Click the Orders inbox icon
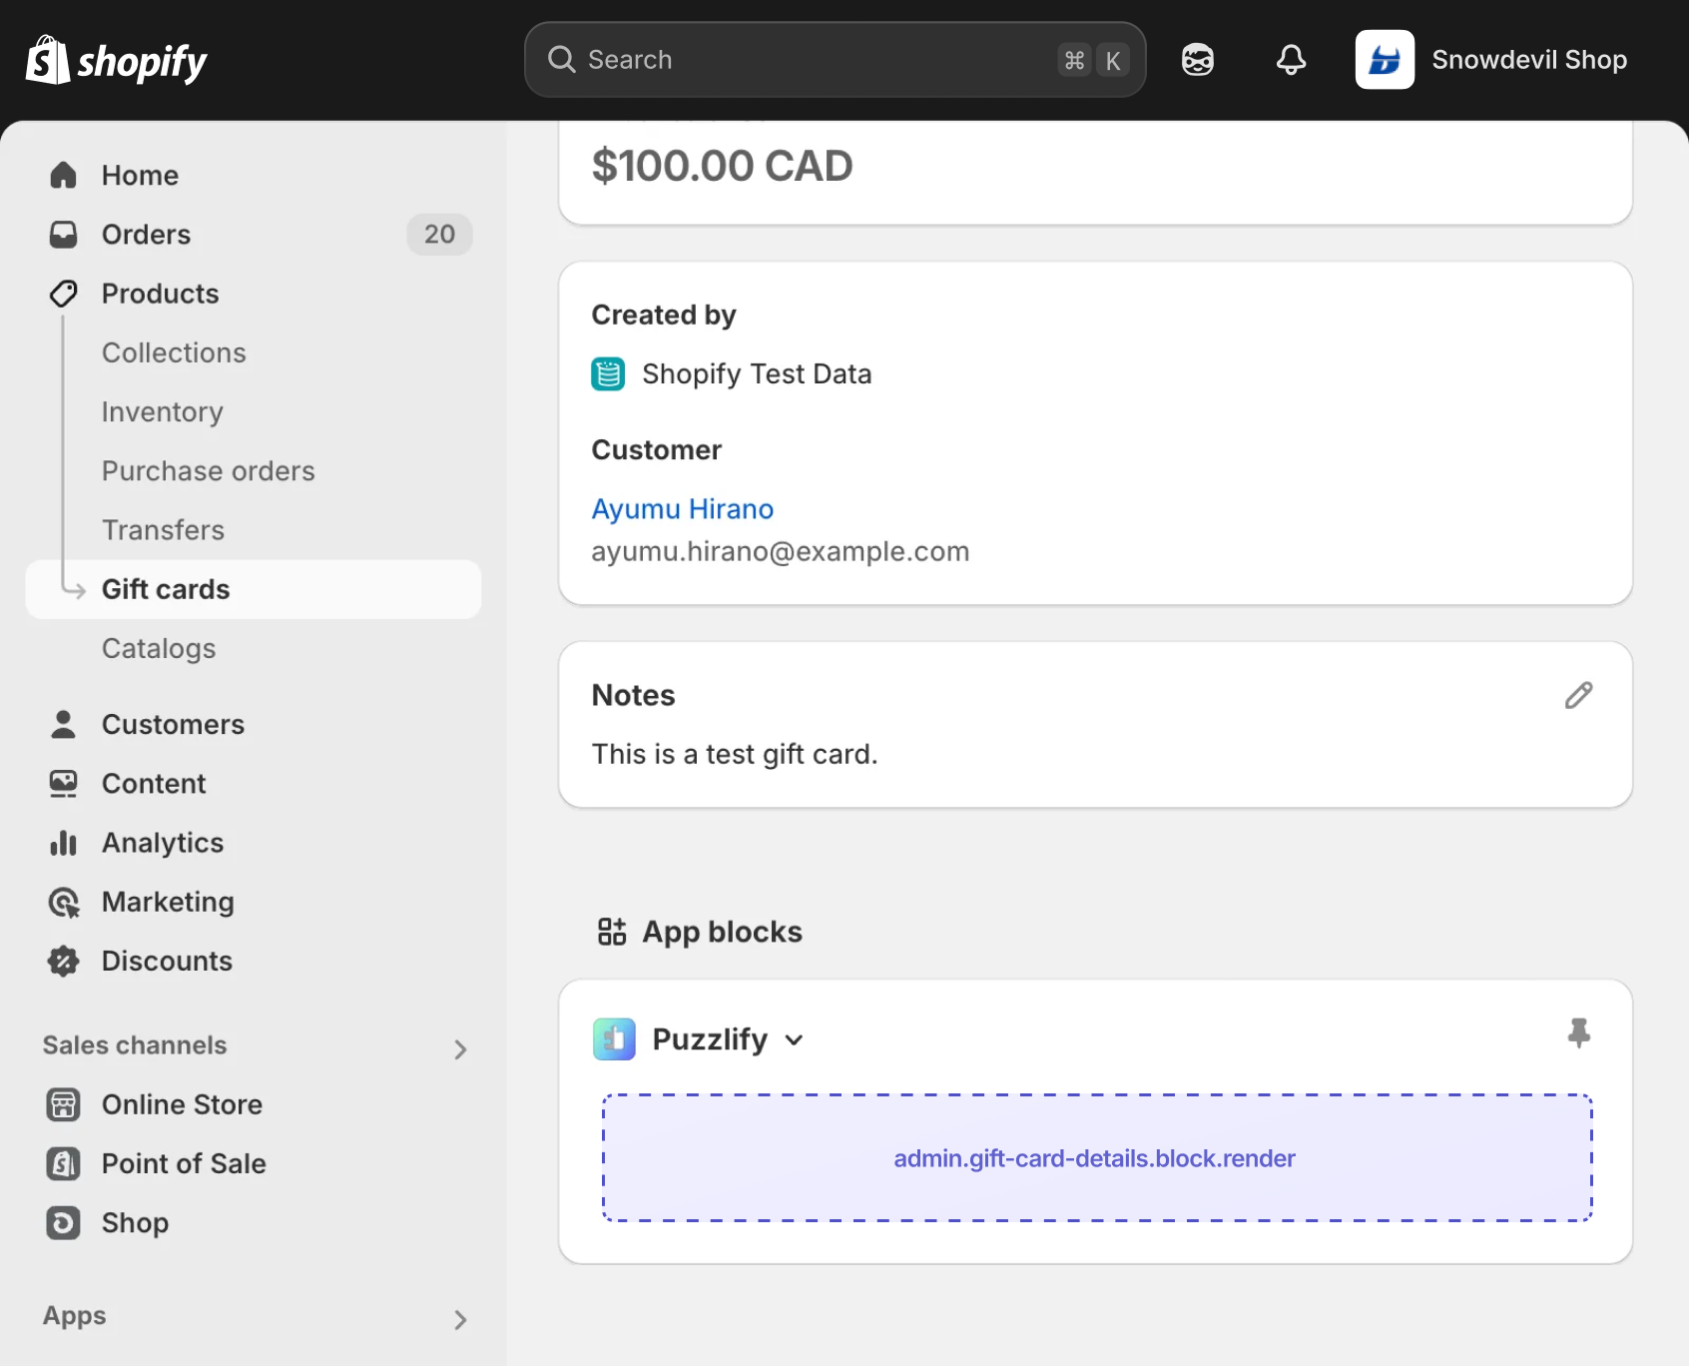The width and height of the screenshot is (1689, 1366). tap(63, 235)
